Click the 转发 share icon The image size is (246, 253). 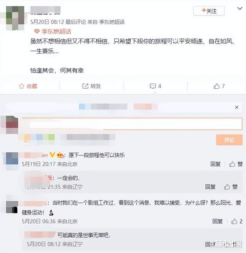tap(85, 86)
